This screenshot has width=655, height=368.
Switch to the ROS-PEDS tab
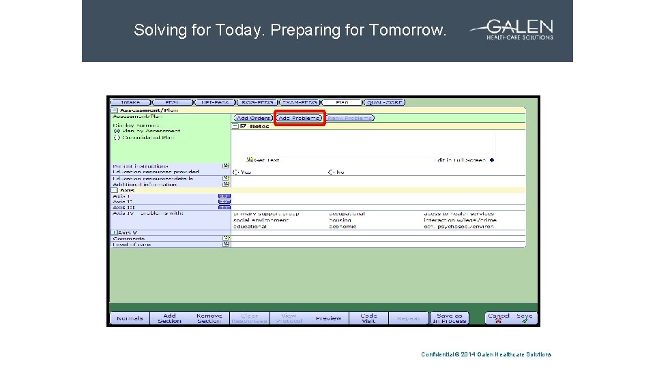click(258, 102)
